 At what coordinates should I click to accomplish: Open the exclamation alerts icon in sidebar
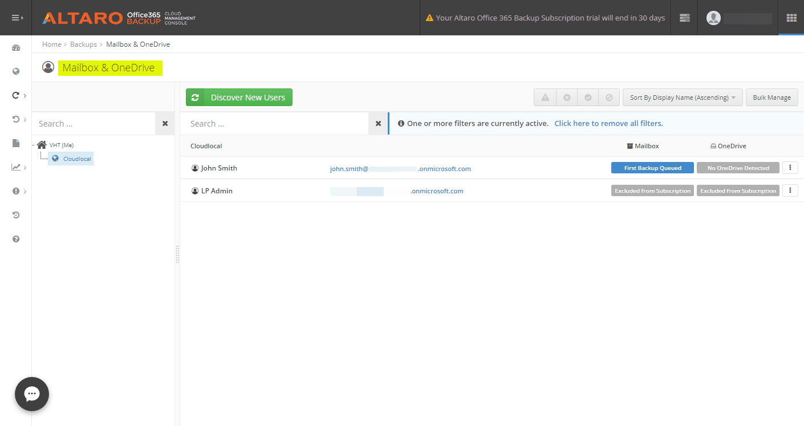[16, 191]
